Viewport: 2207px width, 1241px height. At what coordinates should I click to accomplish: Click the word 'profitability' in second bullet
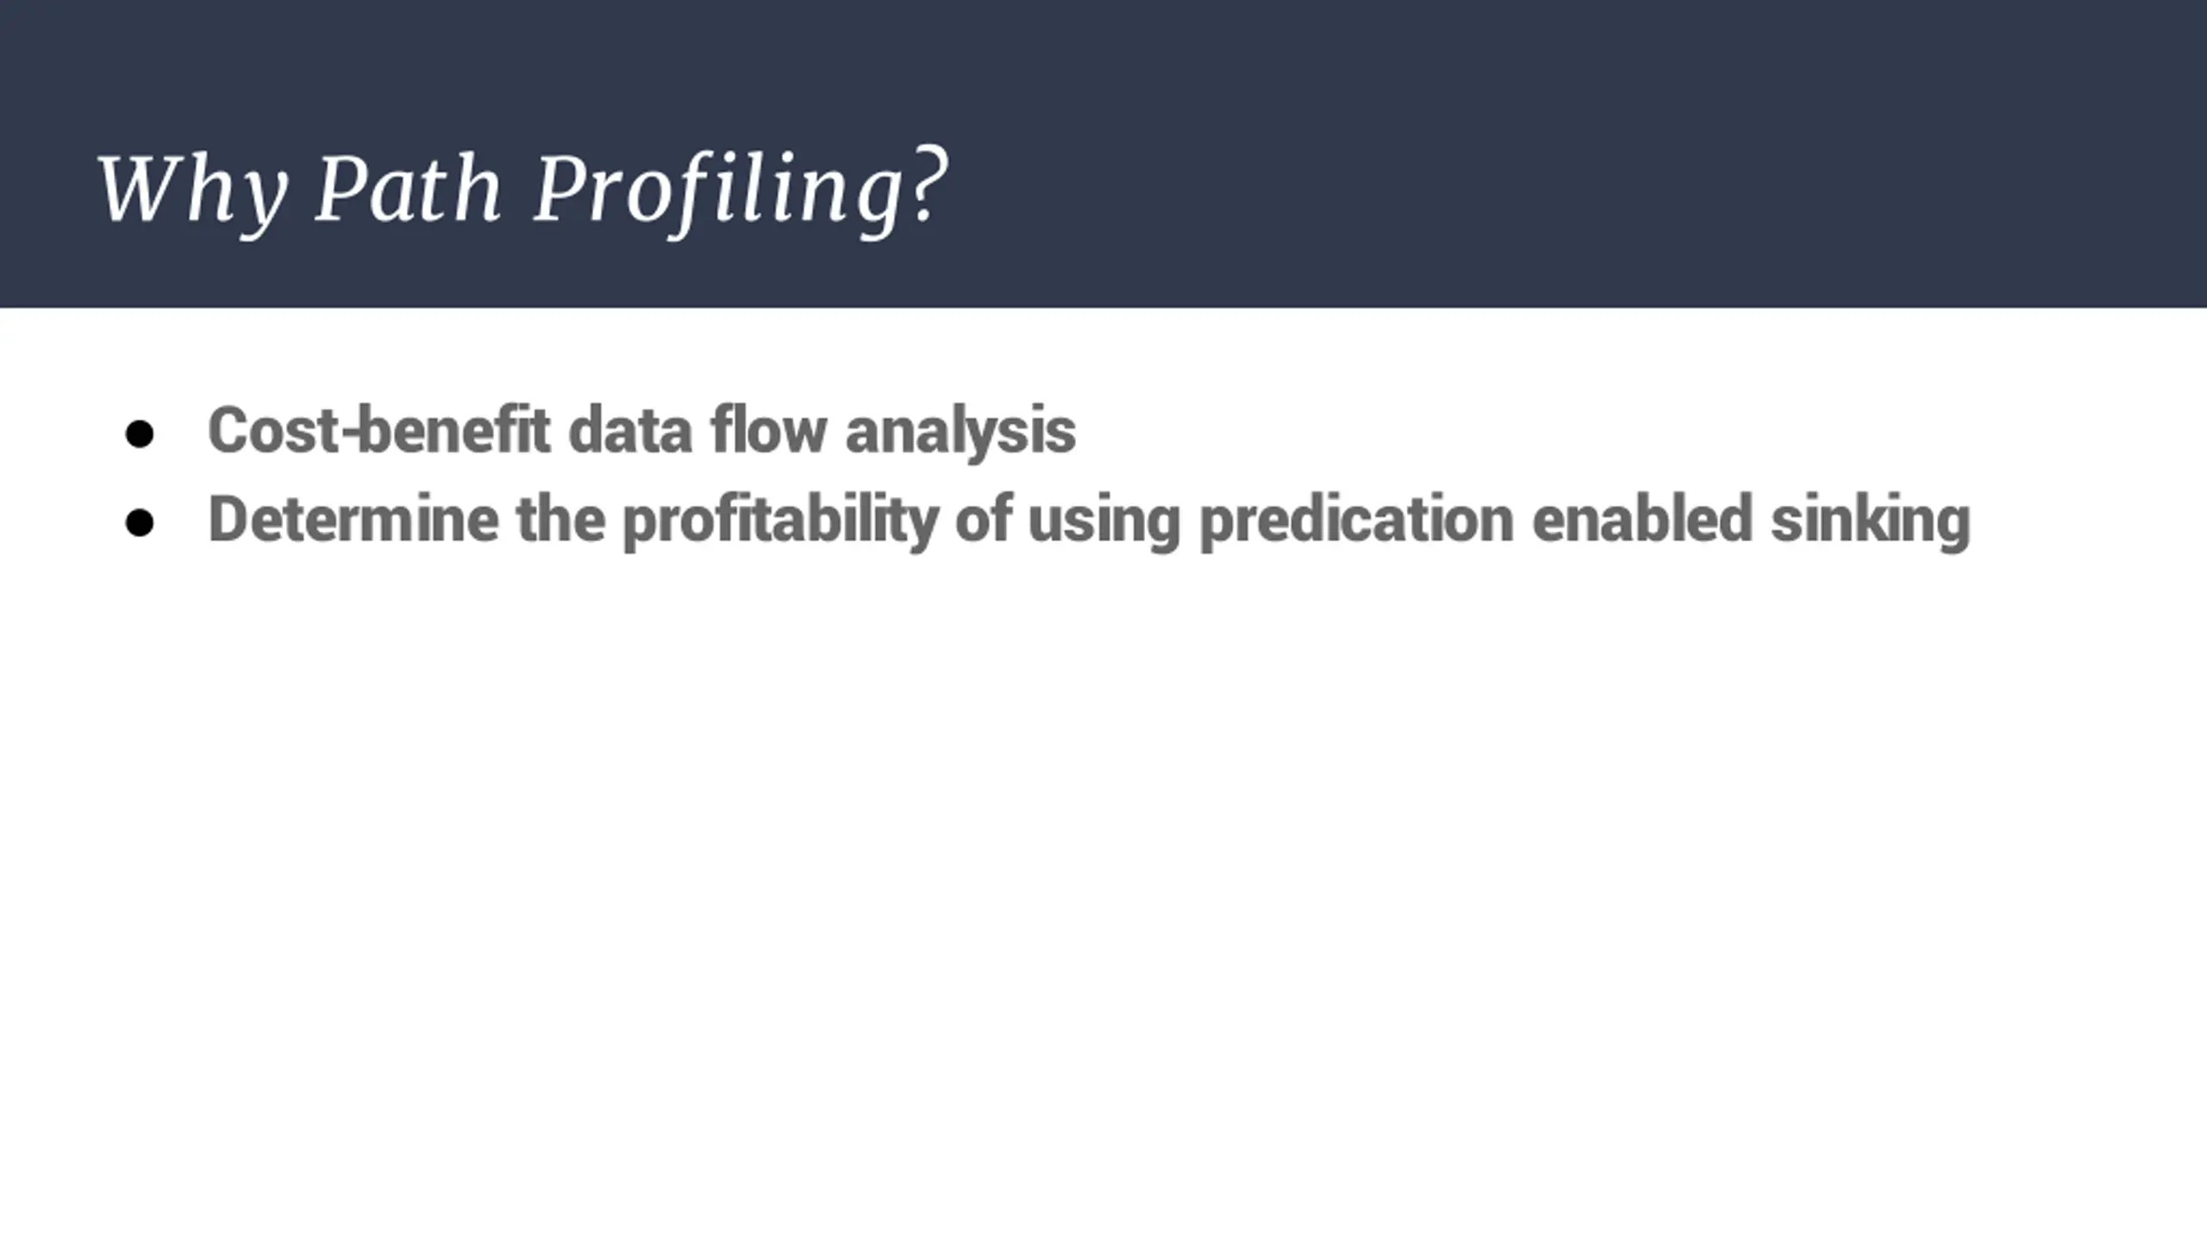[779, 521]
